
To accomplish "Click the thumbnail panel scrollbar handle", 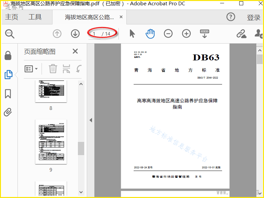I will pos(81,148).
